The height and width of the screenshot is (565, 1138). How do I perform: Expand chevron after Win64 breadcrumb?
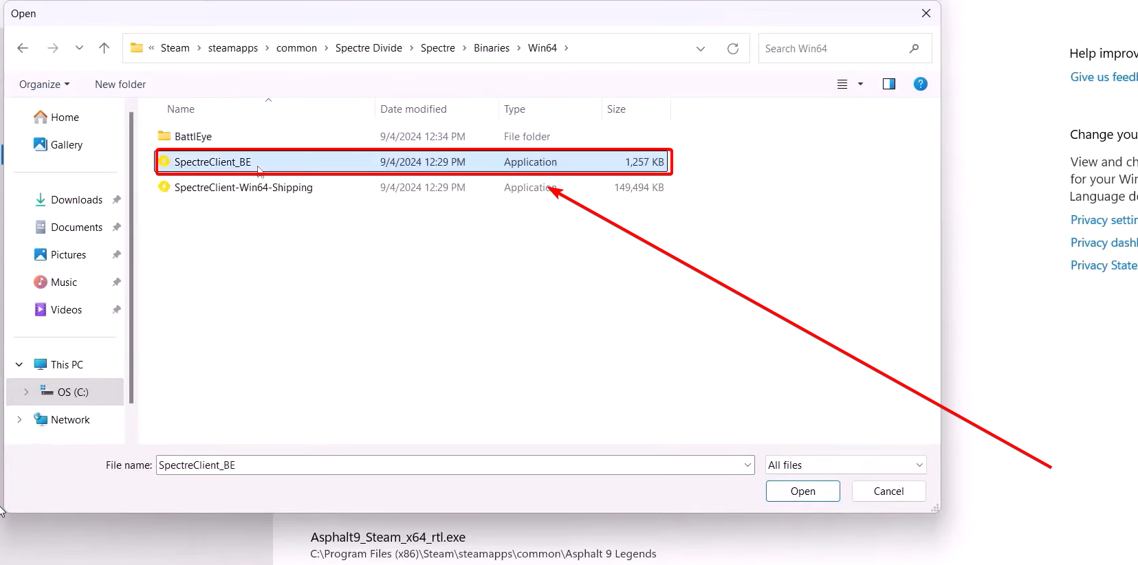567,48
